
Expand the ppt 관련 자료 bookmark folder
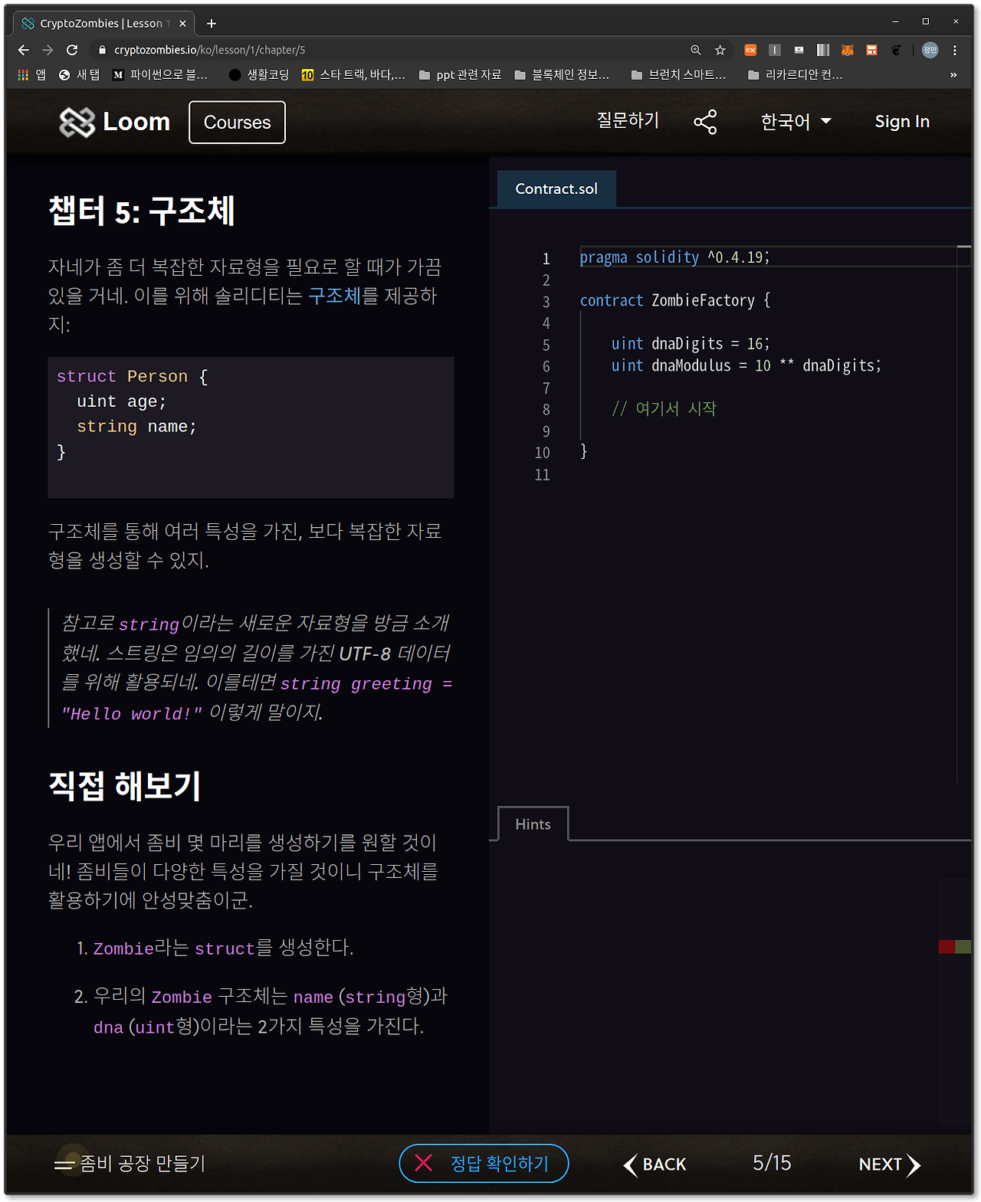coord(460,75)
